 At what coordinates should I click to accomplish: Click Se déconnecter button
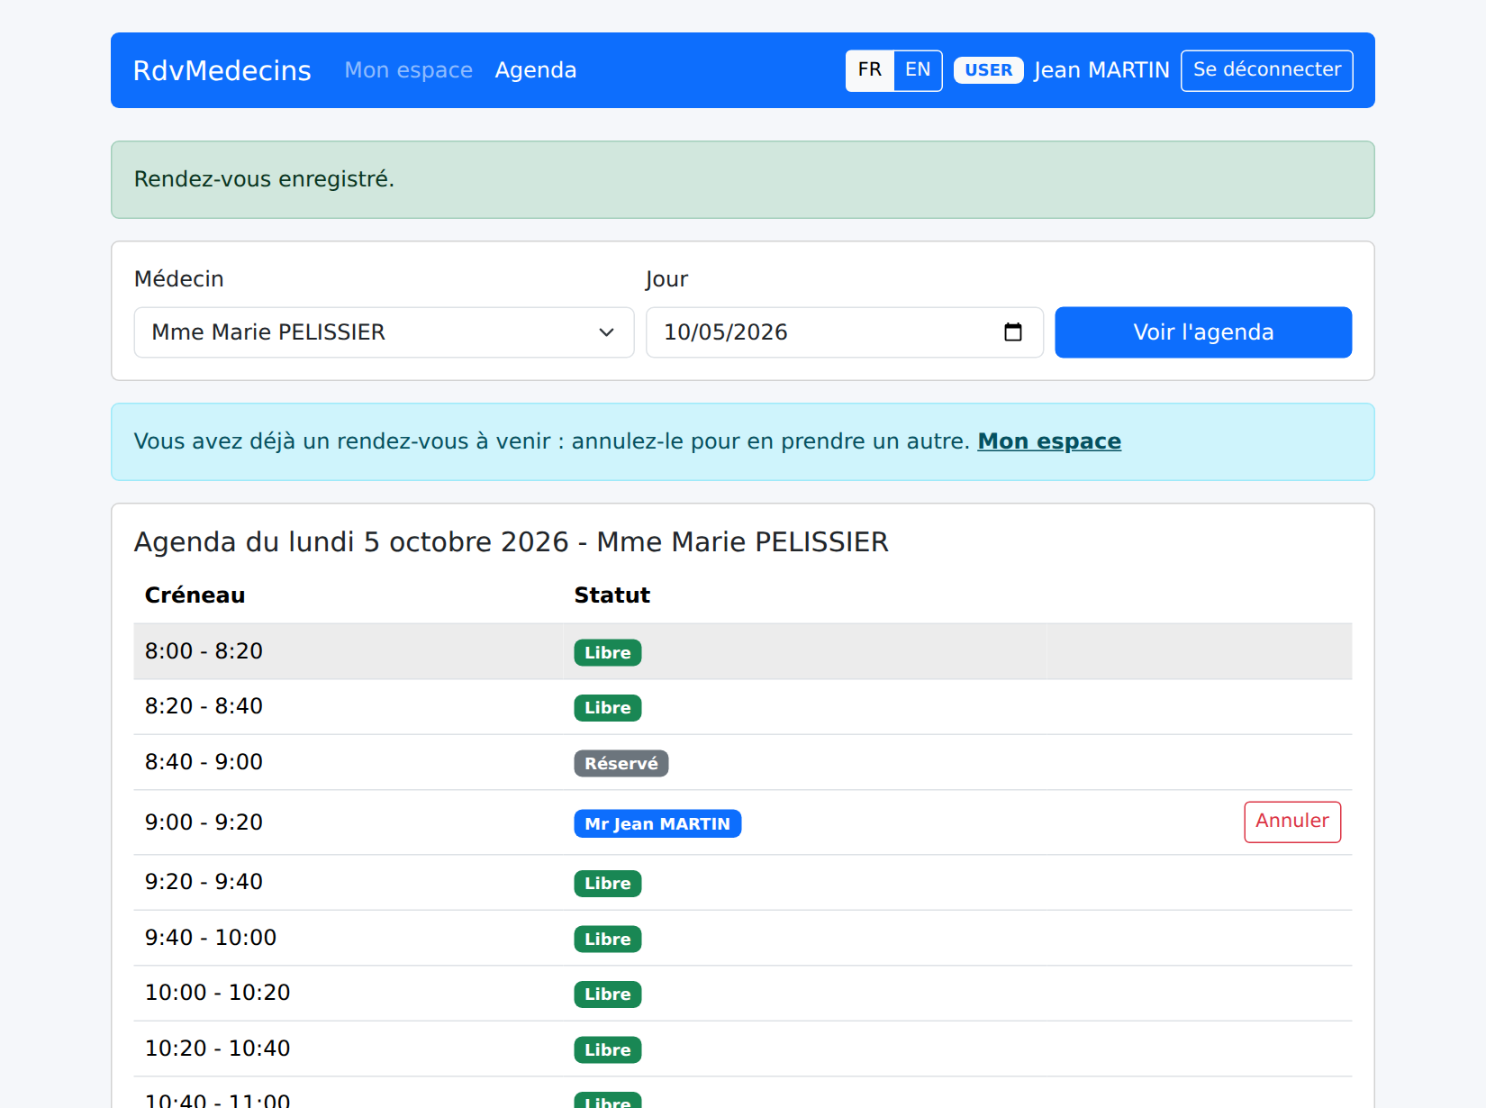[1267, 70]
